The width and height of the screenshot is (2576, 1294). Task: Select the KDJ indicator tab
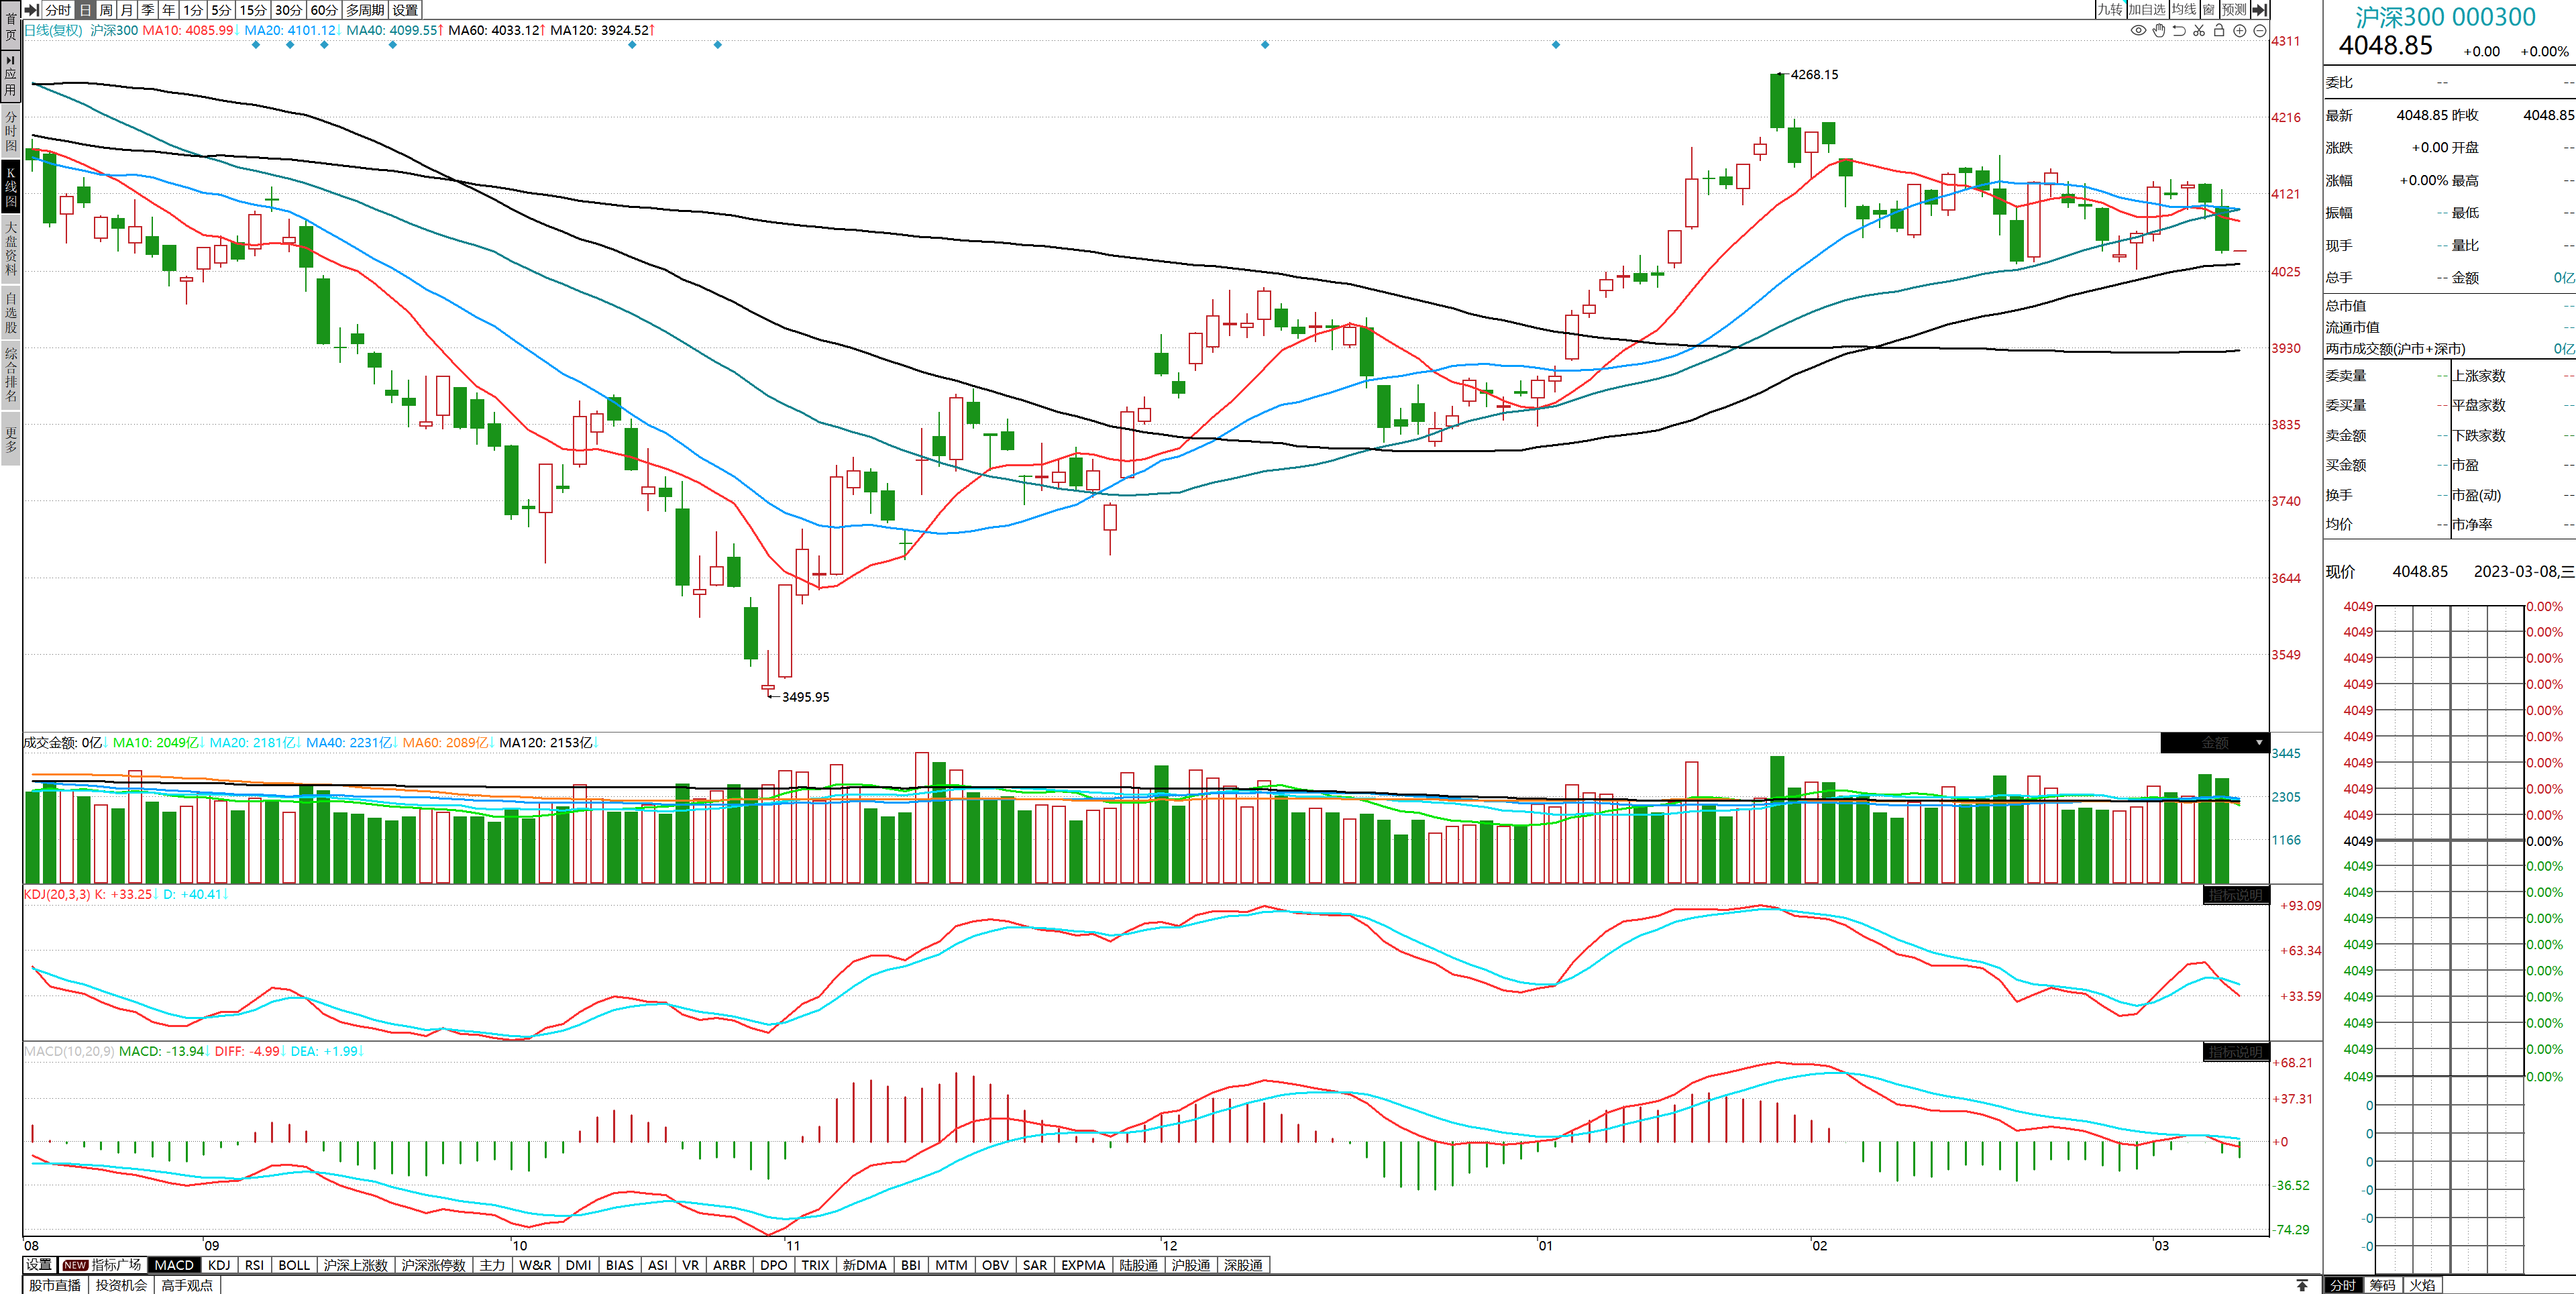(219, 1265)
